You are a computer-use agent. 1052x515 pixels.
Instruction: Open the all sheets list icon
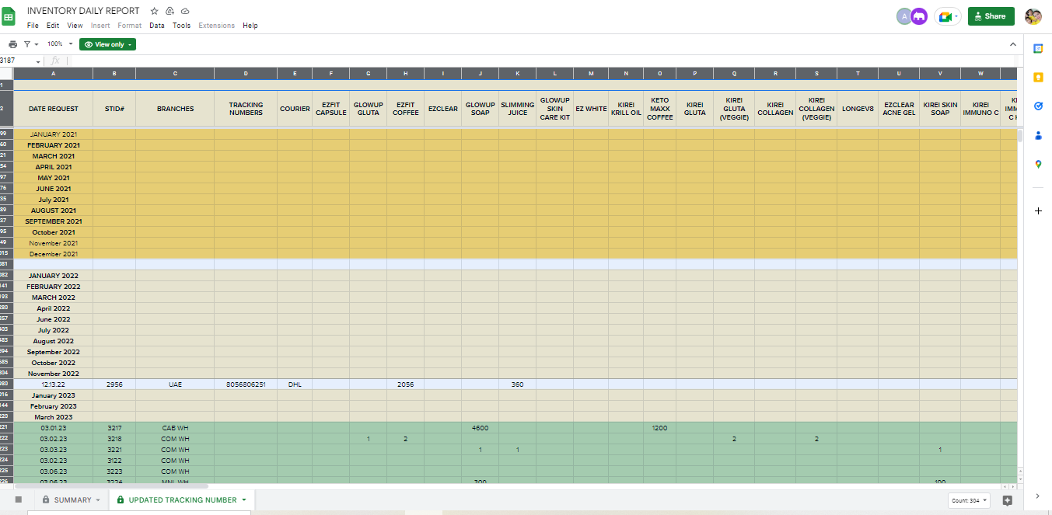(x=19, y=499)
